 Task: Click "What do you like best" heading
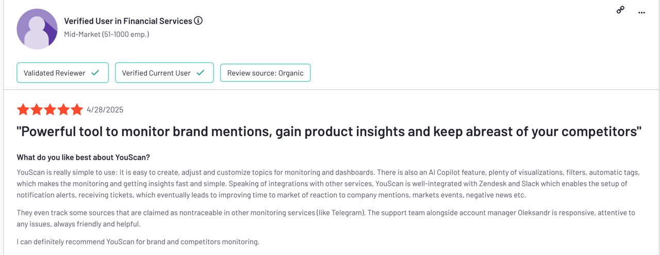coord(83,157)
